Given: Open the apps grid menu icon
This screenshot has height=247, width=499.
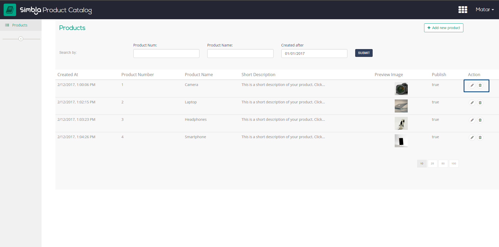Looking at the screenshot, I should tap(463, 10).
